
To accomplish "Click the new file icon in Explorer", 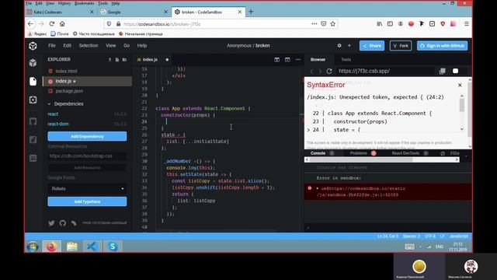I will click(117, 60).
